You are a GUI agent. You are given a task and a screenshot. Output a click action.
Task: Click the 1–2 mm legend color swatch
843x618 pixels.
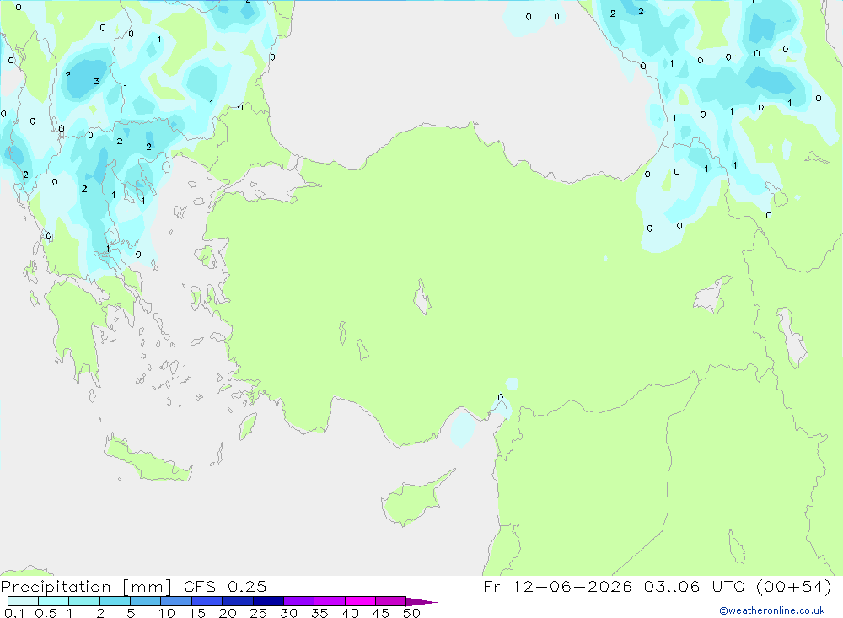coord(83,601)
